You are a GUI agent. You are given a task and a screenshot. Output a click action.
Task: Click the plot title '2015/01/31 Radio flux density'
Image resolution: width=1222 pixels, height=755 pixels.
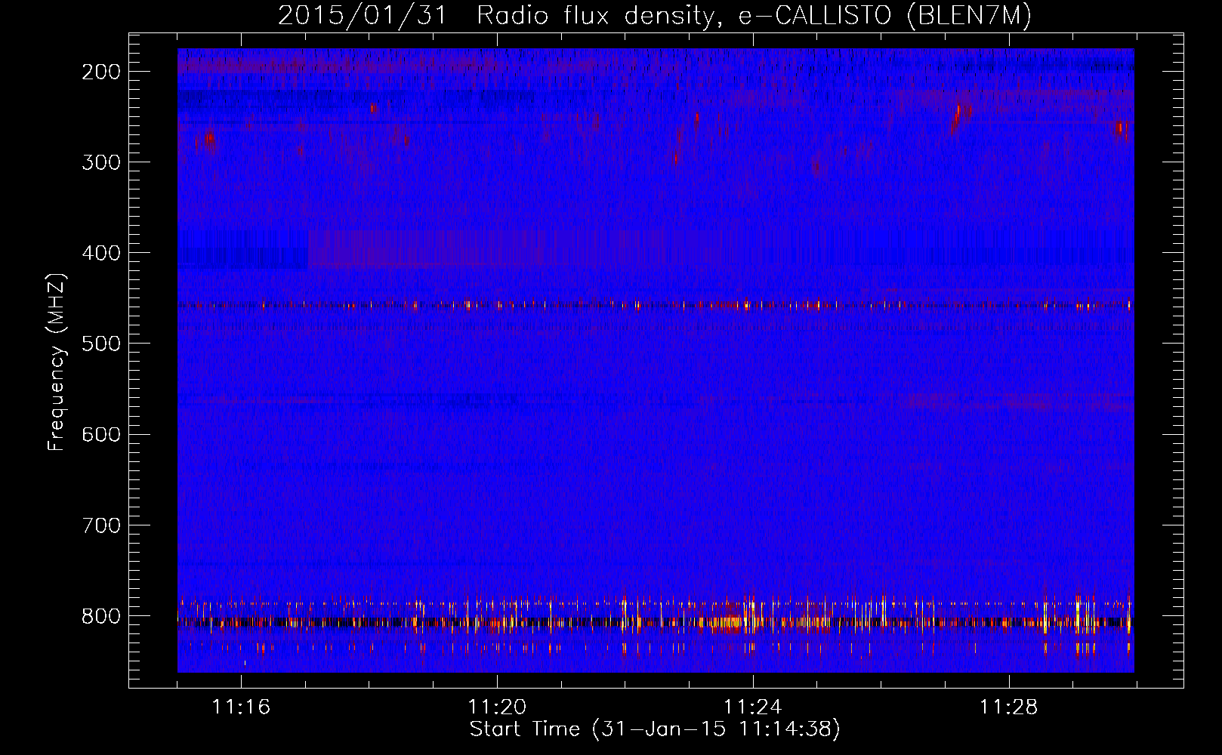(654, 15)
